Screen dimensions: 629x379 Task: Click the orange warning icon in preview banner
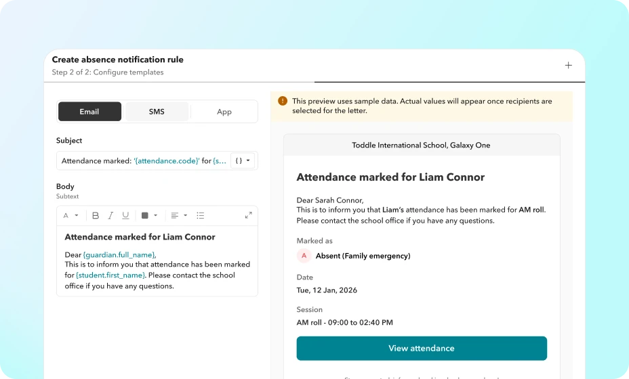tap(283, 101)
